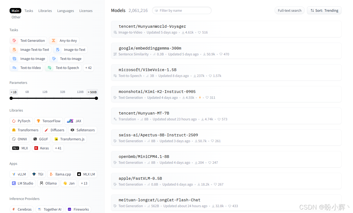Click the left handle of Parameters slider
The image size is (353, 213).
tap(11, 98)
